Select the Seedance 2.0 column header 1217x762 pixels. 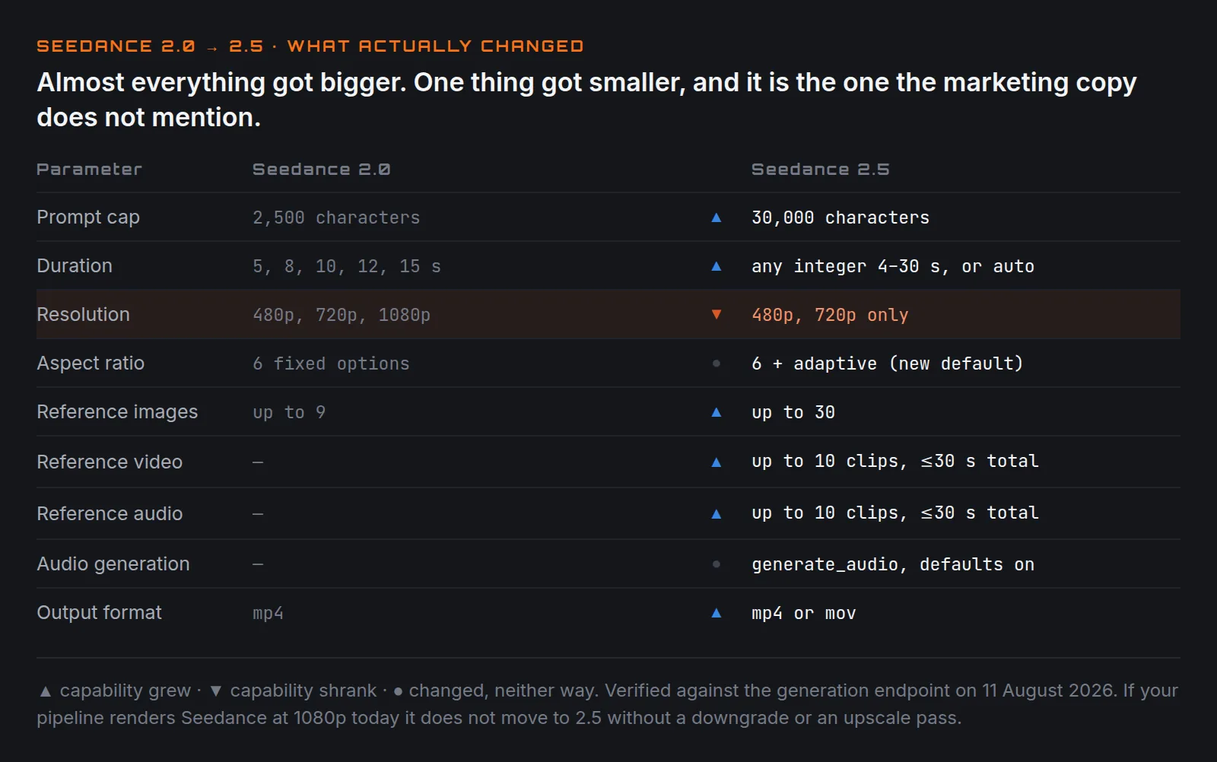pos(321,170)
